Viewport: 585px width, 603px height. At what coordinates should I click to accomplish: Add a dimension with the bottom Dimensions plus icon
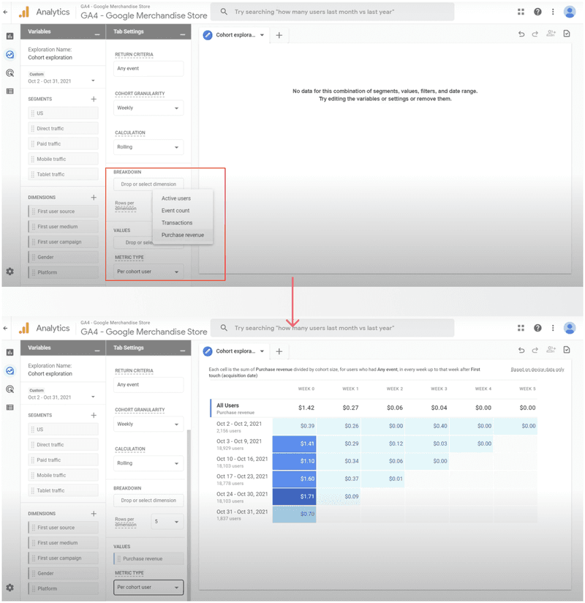coord(94,514)
